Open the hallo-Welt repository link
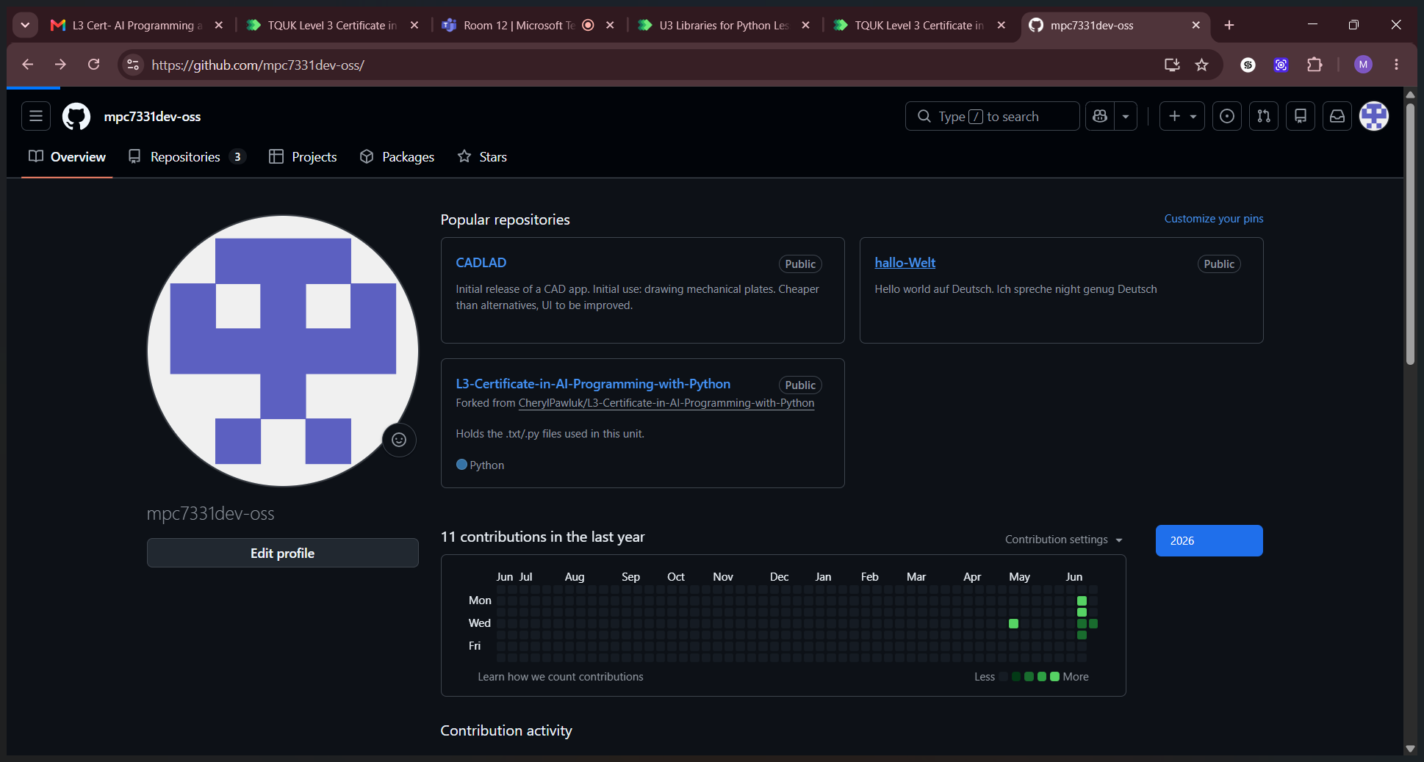Screen dimensions: 1424x762 pos(905,263)
